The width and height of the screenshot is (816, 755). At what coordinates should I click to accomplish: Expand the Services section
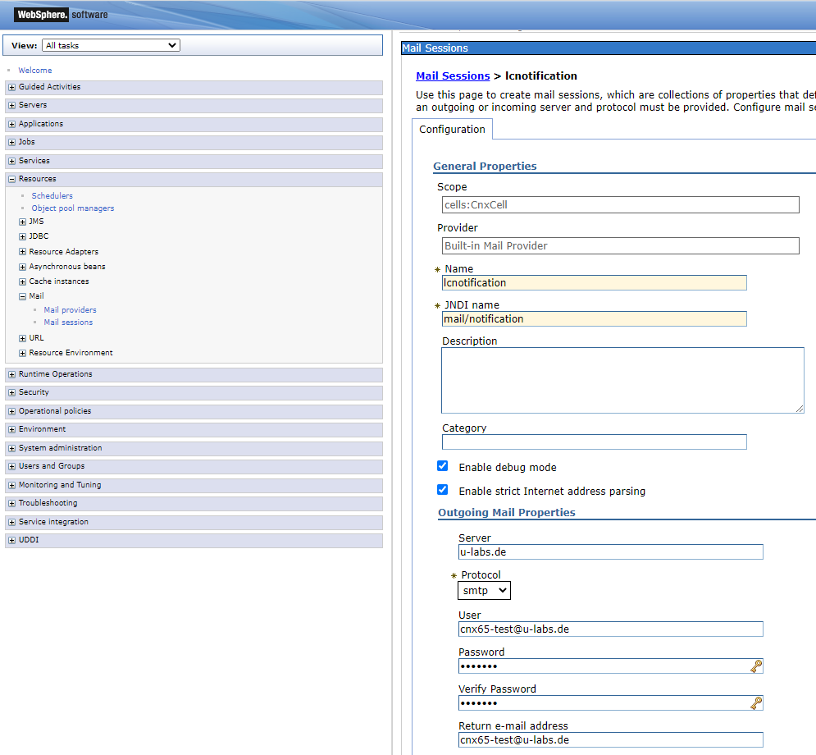point(12,162)
